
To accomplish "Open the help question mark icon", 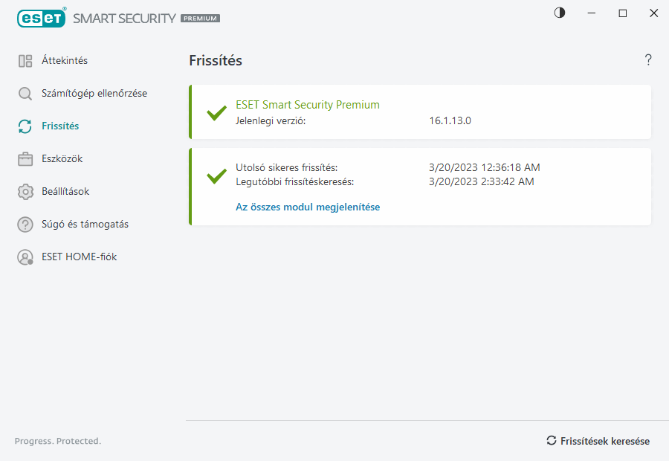I will pos(648,60).
